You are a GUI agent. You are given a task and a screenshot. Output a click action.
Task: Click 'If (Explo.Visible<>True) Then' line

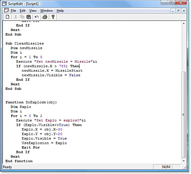point(49,125)
